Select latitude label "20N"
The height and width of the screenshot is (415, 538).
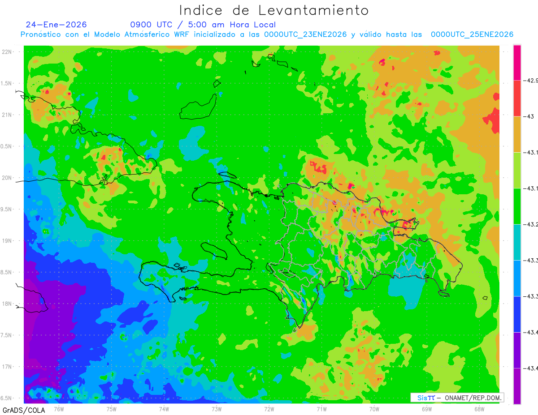pyautogui.click(x=8, y=178)
